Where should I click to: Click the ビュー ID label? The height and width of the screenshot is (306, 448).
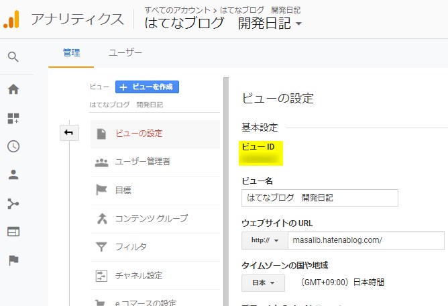coord(258,147)
